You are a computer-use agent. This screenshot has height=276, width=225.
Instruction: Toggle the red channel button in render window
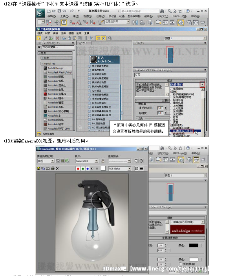78,169
